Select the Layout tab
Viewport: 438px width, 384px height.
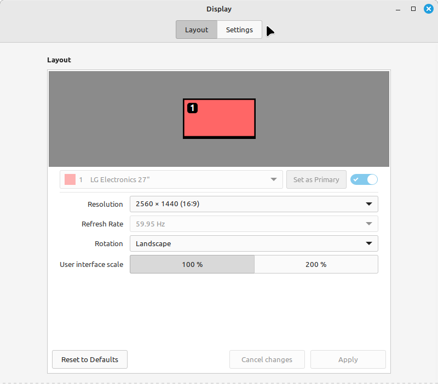197,30
